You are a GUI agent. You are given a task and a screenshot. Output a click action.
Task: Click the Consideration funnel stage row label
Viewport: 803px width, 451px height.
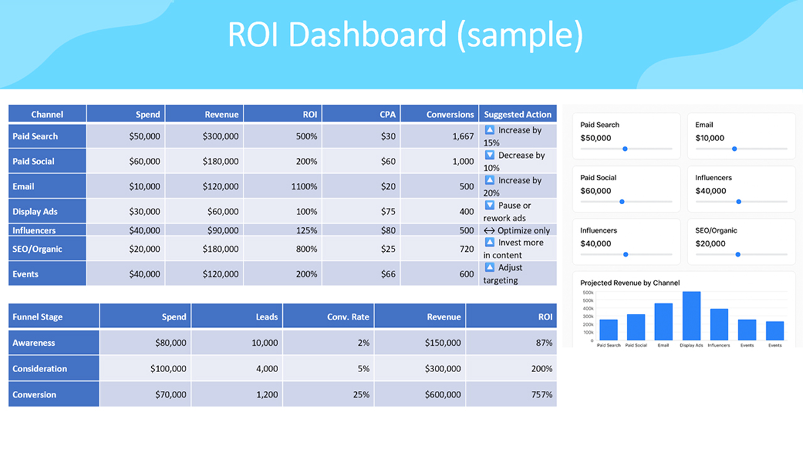coord(40,369)
